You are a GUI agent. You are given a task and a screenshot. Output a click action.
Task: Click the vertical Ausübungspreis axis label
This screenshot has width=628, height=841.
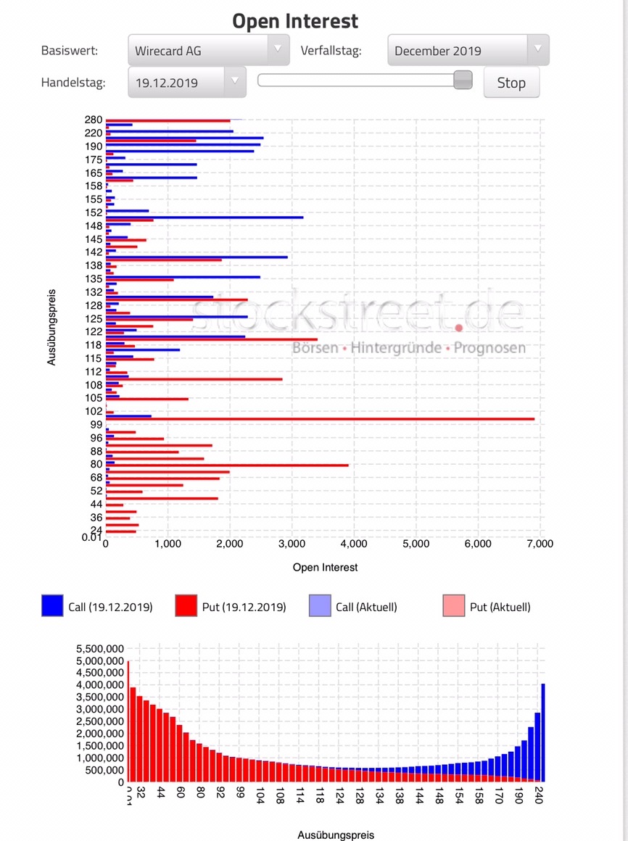51,326
